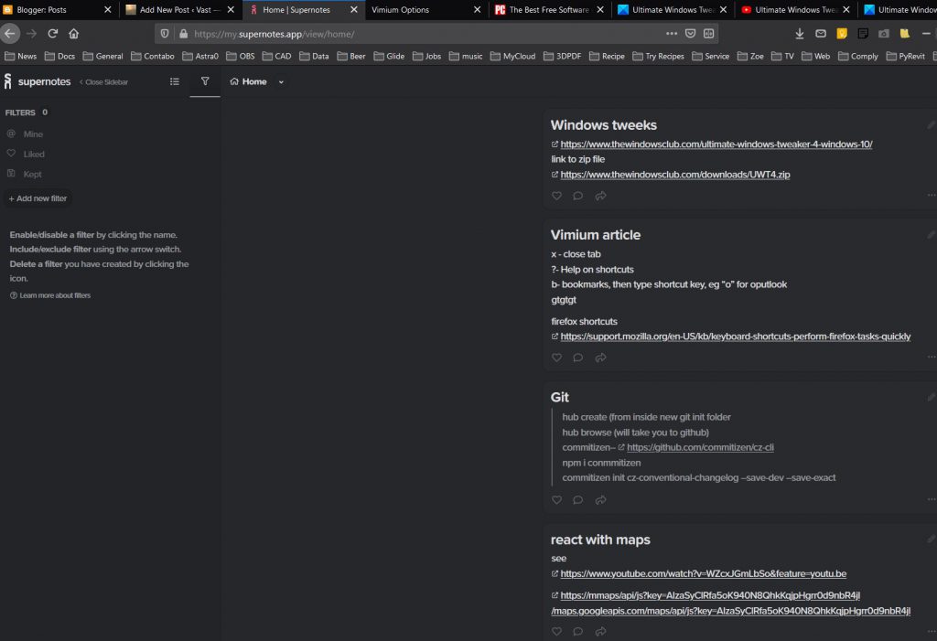Viewport: 937px width, 641px height.
Task: Open more options on Vimium article card
Action: [x=931, y=358]
